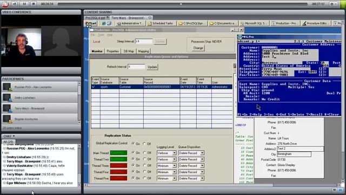Screen dimensions: 346x195
Task: Click Update button next to Refresh Interval
Action: [x=152, y=67]
